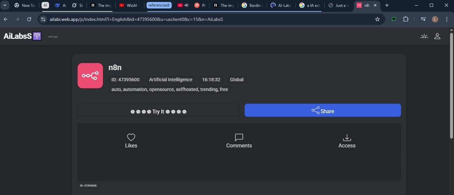Click the purple Aries logo icon

coord(37,36)
